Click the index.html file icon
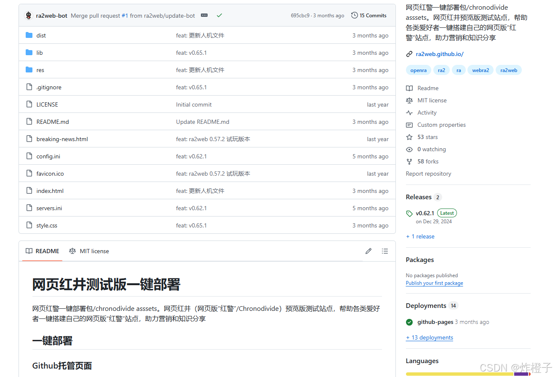This screenshot has width=558, height=377. (x=29, y=191)
